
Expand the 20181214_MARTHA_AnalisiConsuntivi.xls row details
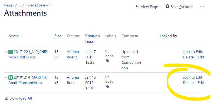[6, 77]
